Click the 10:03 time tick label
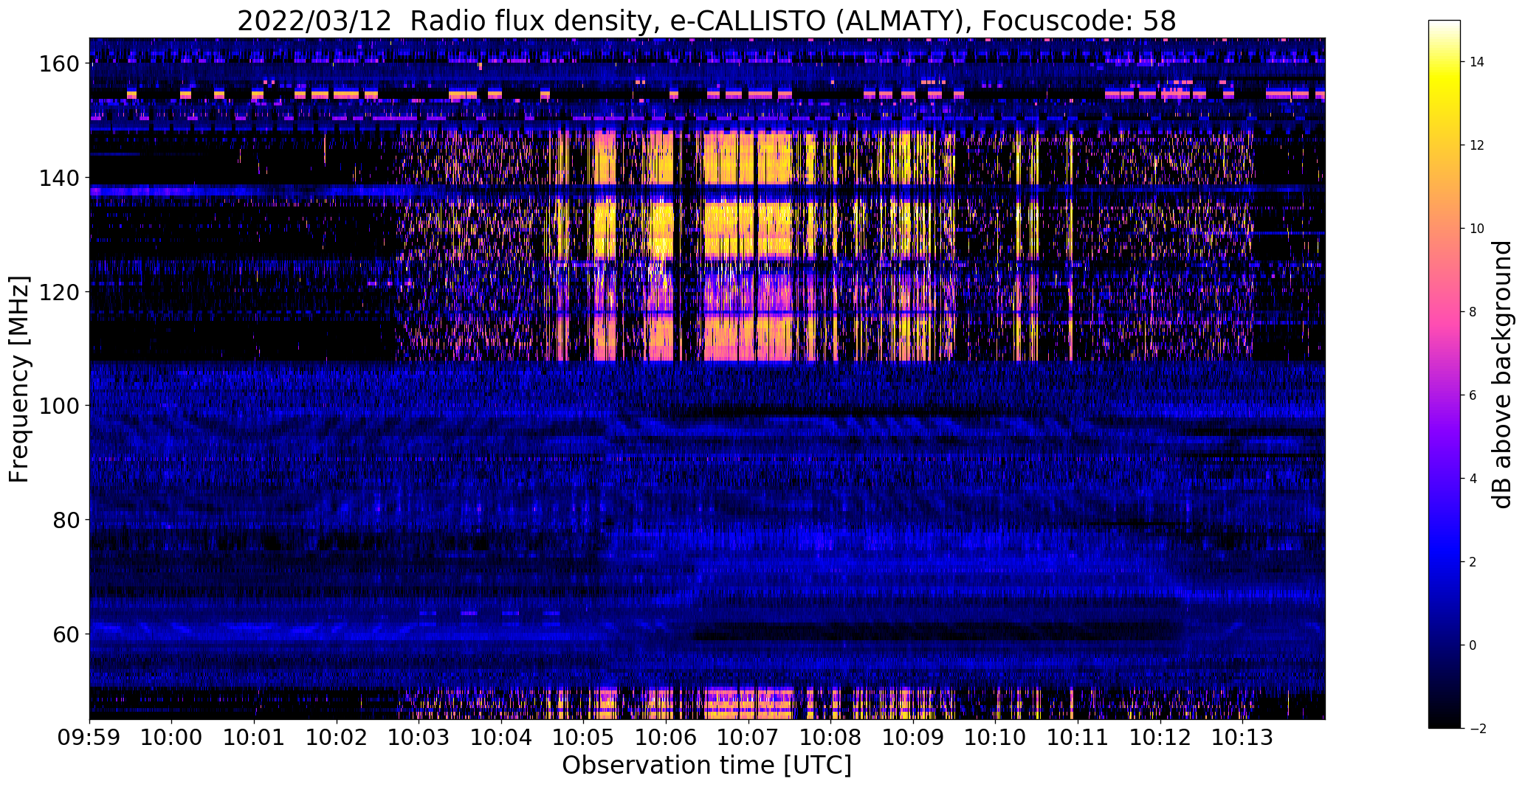 [419, 737]
